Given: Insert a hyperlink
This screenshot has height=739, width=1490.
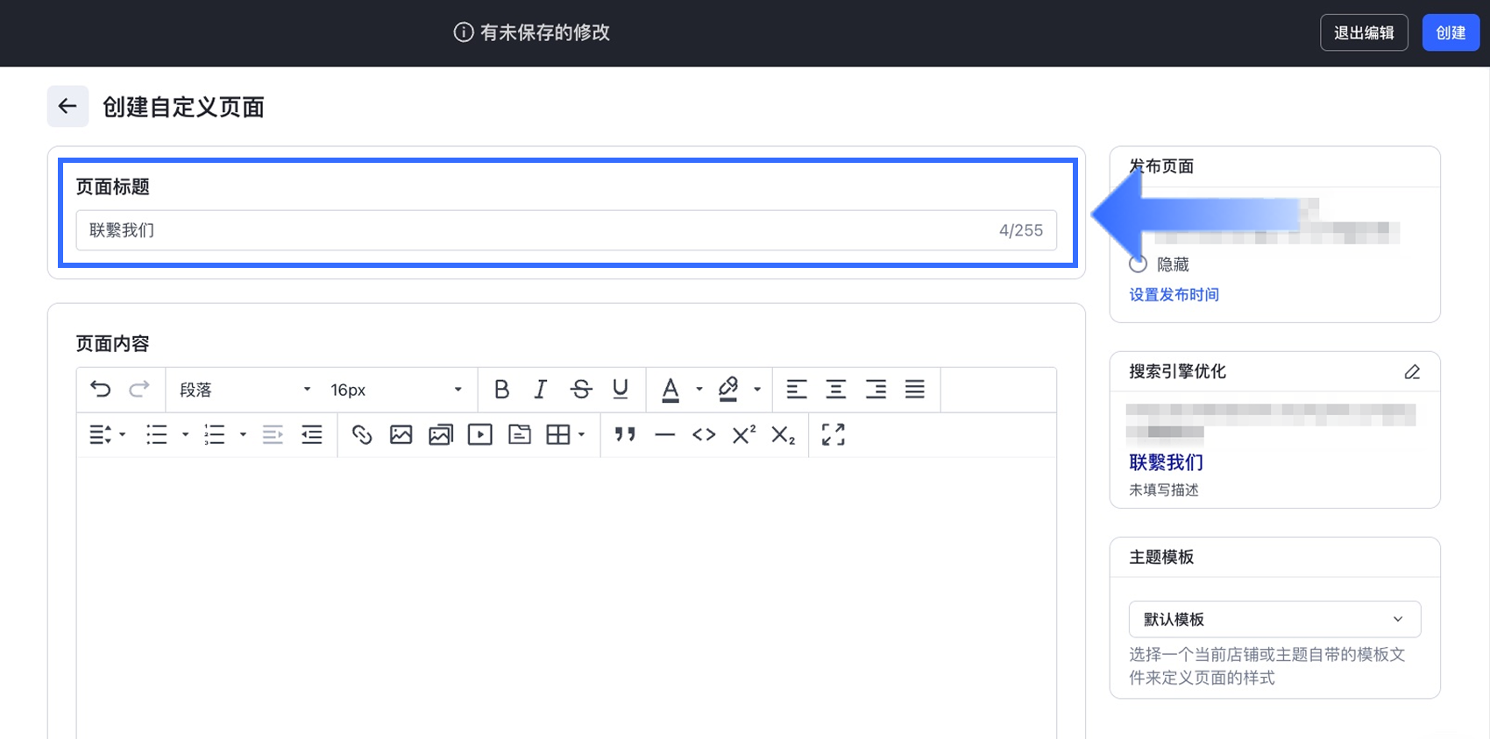Looking at the screenshot, I should (x=362, y=434).
